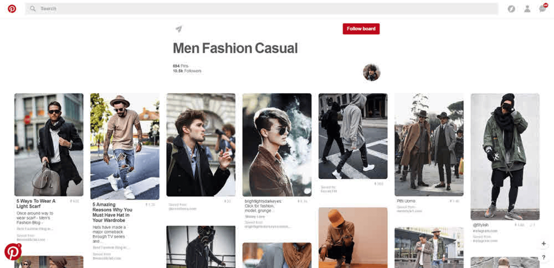This screenshot has height=268, width=554.
Task: Open pin of man smoking in black coat
Action: pyautogui.click(x=201, y=145)
